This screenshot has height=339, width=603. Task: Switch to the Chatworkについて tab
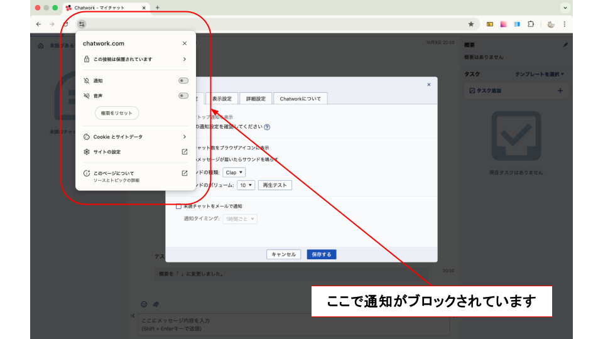tap(300, 99)
